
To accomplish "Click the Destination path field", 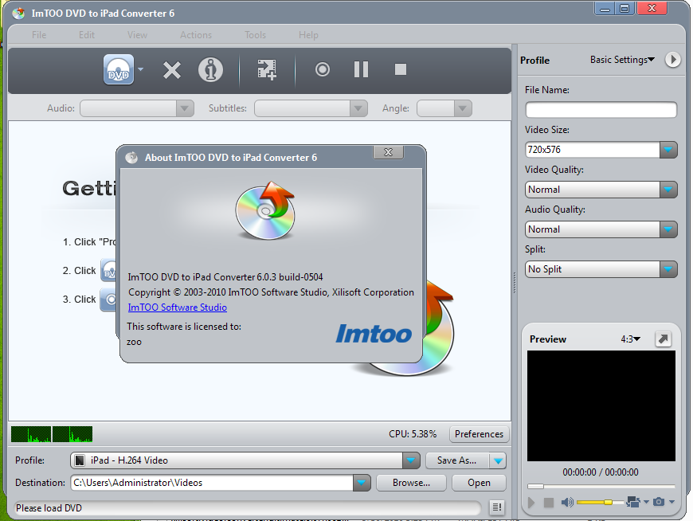I will [x=212, y=483].
